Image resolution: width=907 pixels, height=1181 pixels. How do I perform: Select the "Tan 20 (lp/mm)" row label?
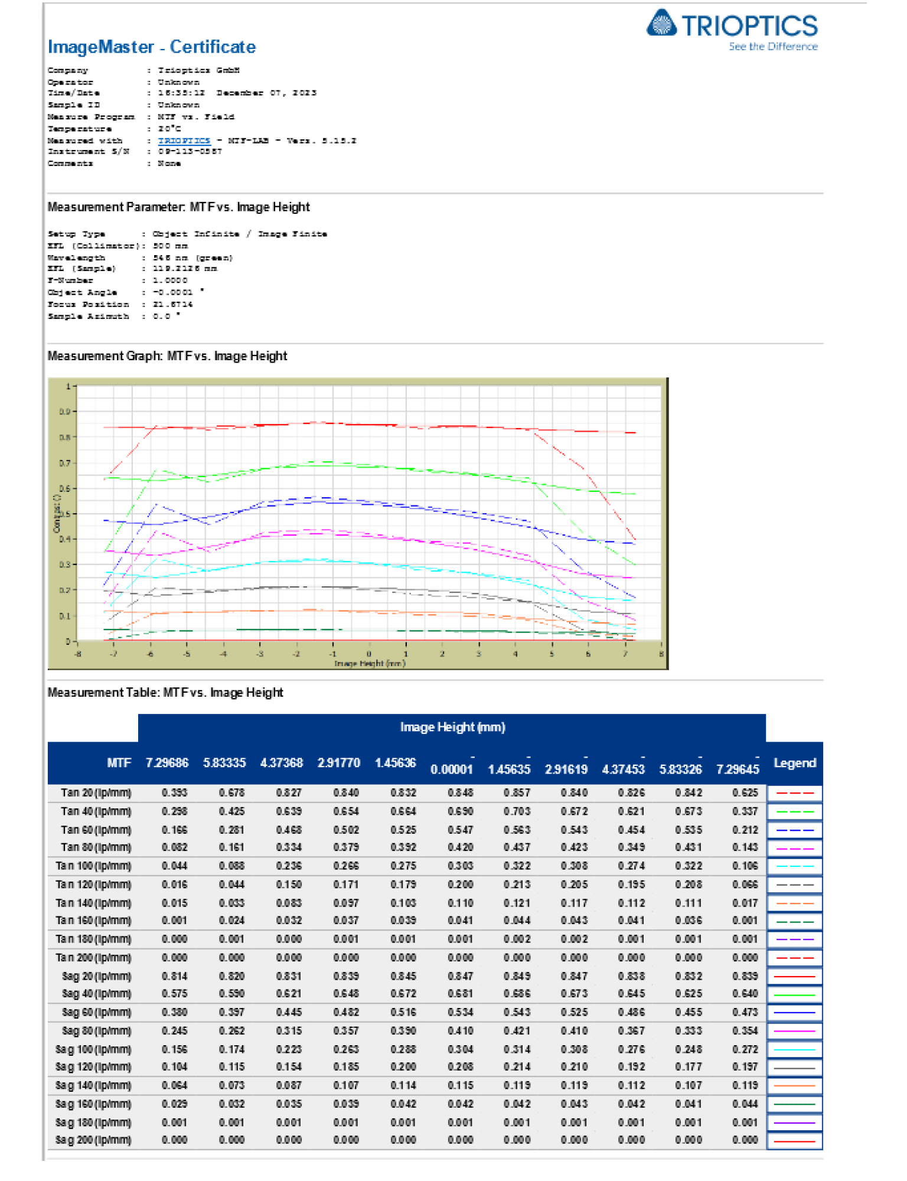click(x=96, y=793)
